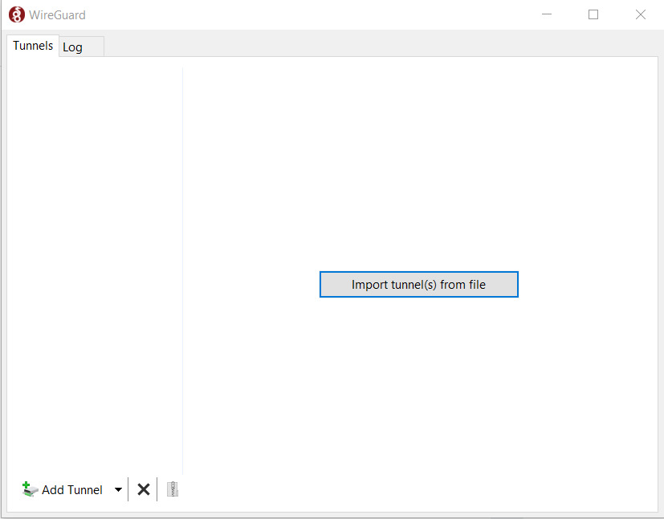Image resolution: width=664 pixels, height=519 pixels.
Task: Click the X icon to remove selected tunnel
Action: (x=144, y=489)
